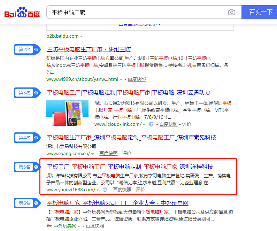
Task: Click the 第4名 rank badge
Action: pos(28,138)
